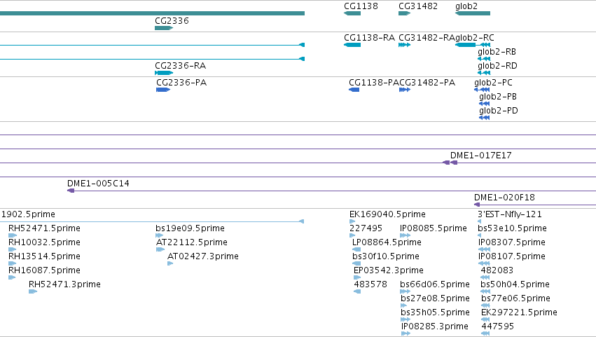Click the CG2336-PA protein glyph

tap(163, 90)
